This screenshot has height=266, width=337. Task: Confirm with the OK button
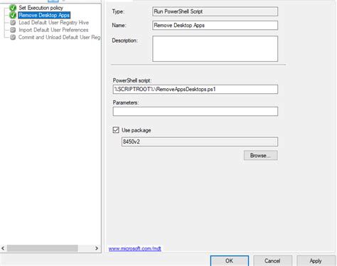point(229,261)
